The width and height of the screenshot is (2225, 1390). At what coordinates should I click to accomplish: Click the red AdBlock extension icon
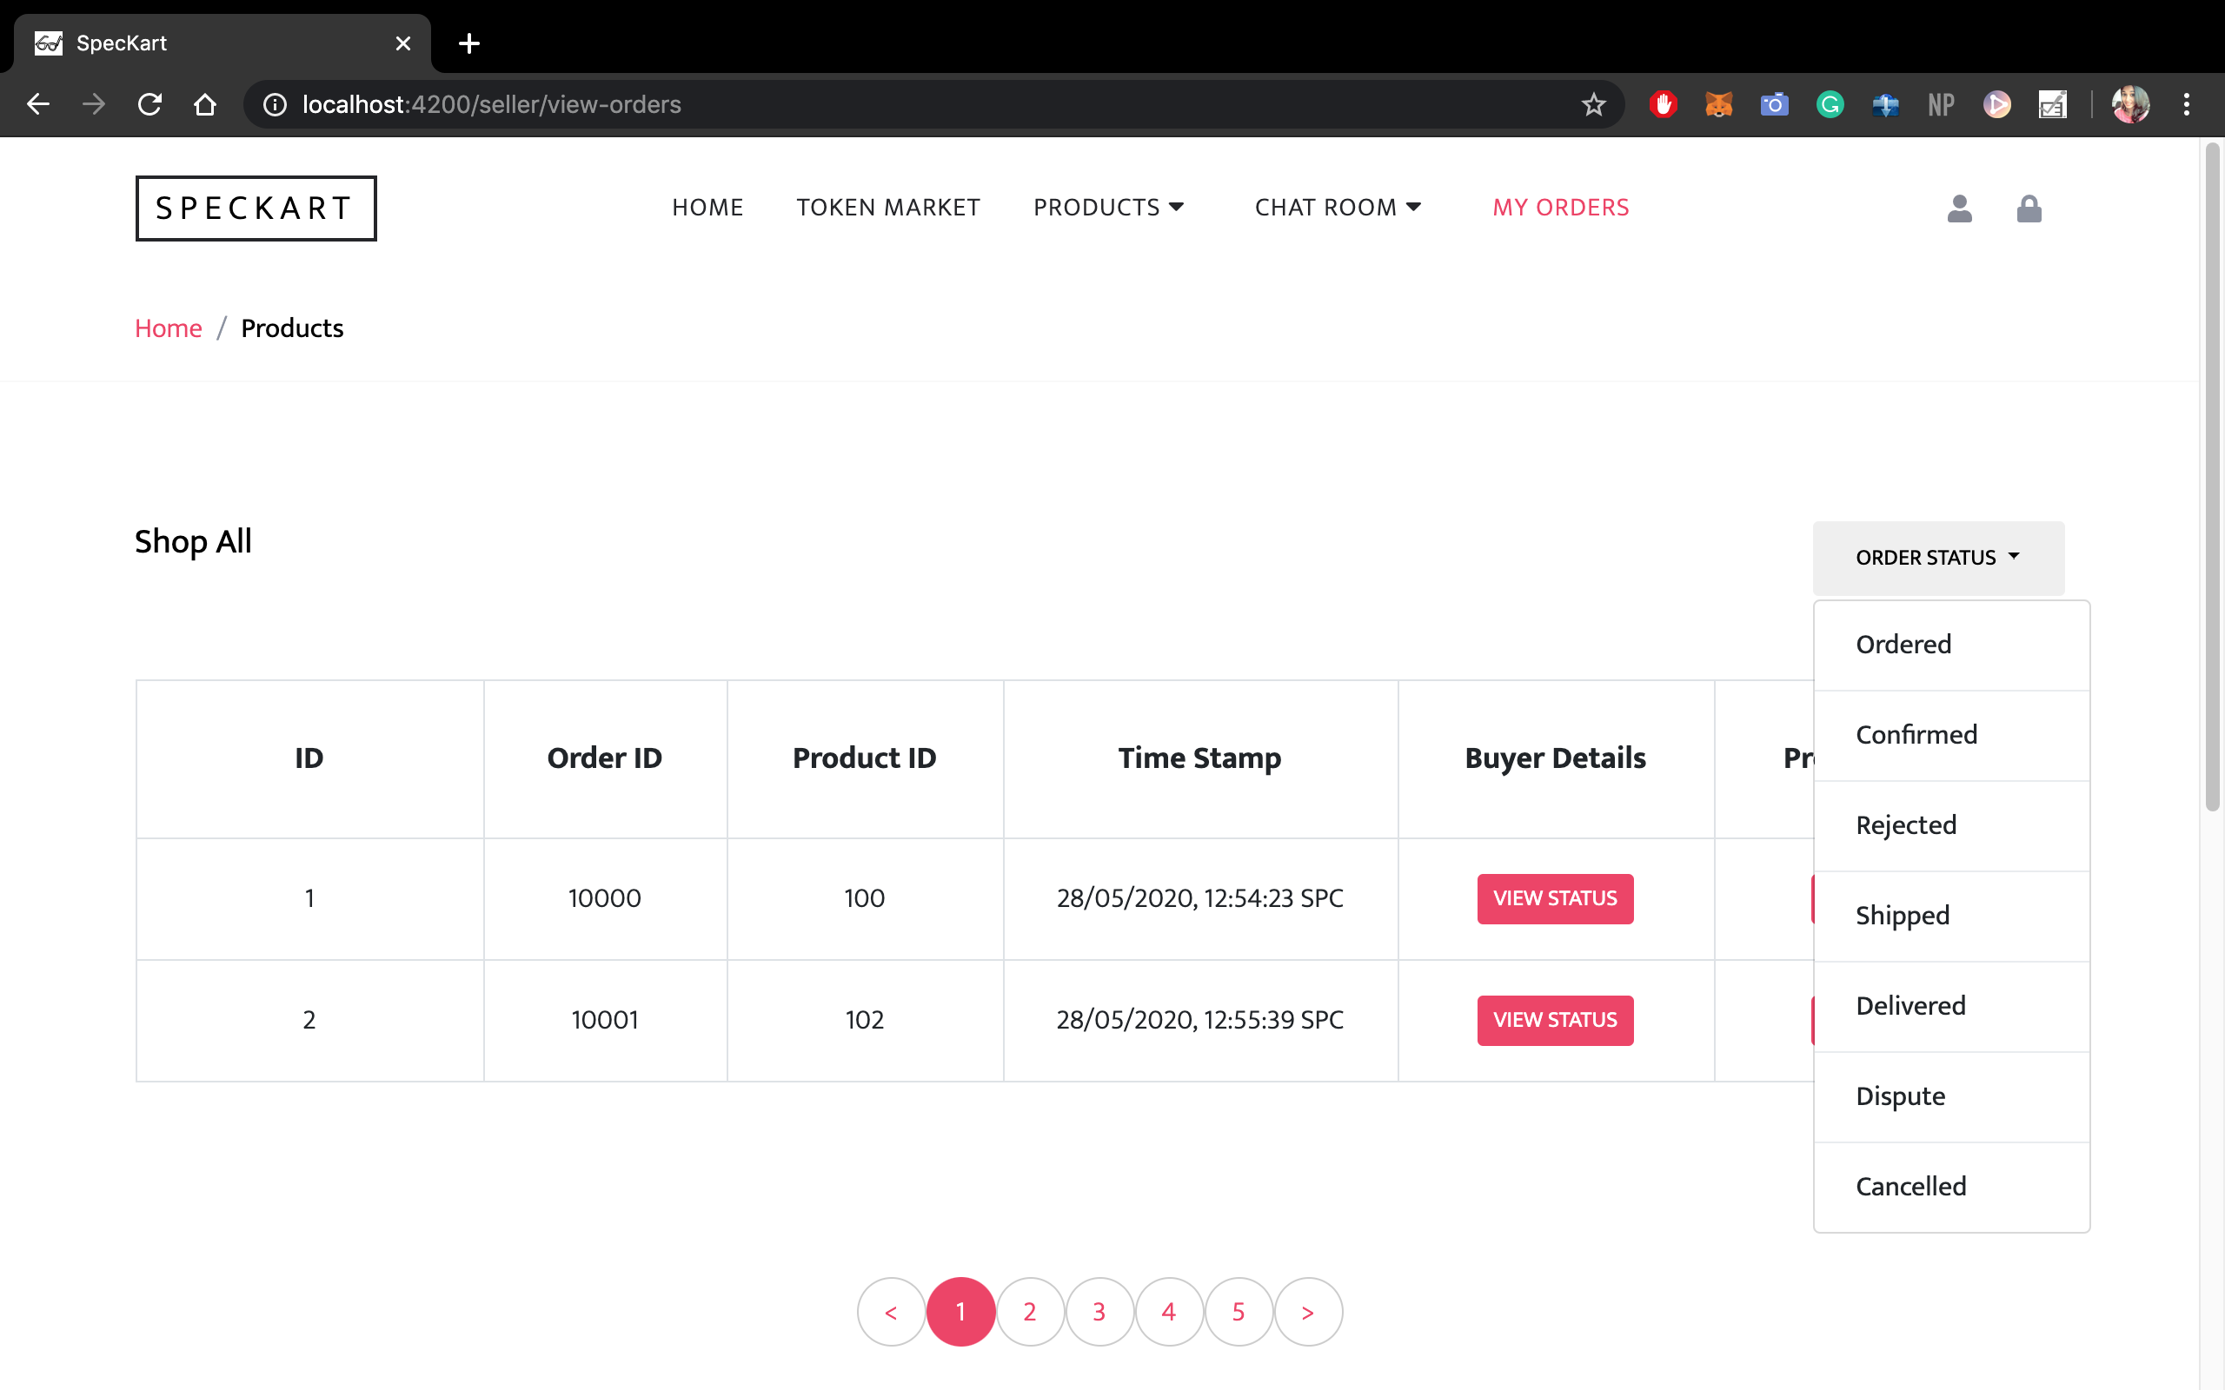click(1663, 105)
